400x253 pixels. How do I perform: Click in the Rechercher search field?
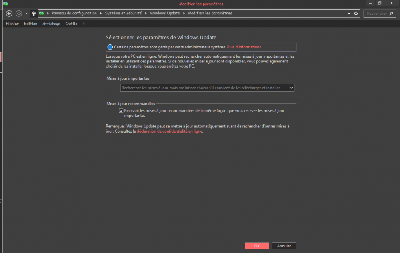376,13
